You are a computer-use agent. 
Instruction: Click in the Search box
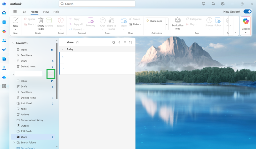click(97, 4)
